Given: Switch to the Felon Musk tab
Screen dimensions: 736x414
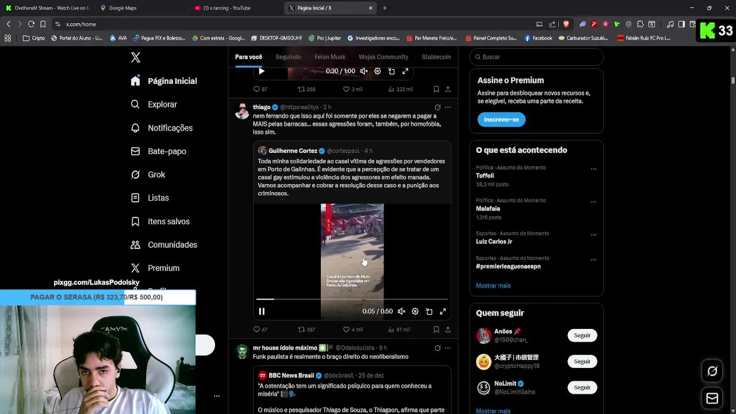Looking at the screenshot, I should point(330,57).
